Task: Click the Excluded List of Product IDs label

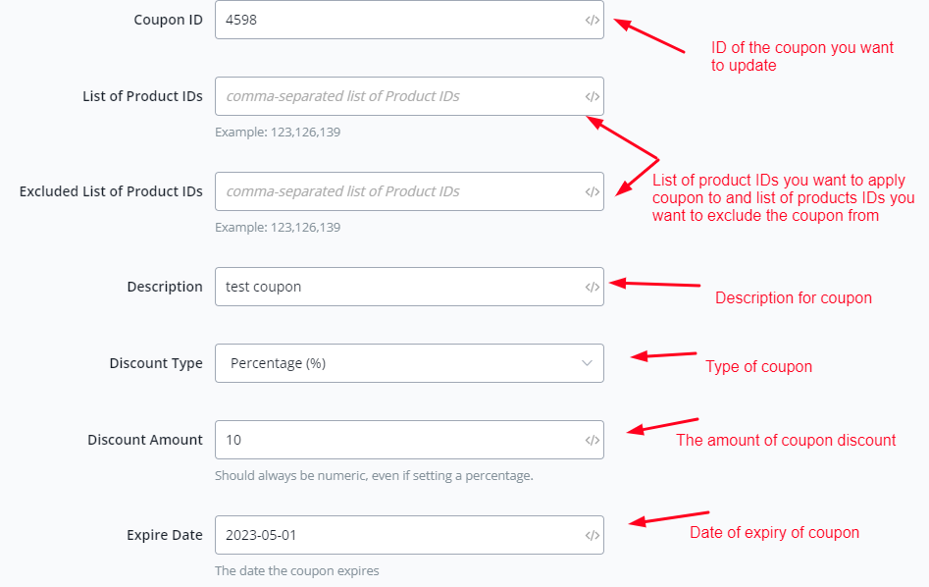Action: 111,191
